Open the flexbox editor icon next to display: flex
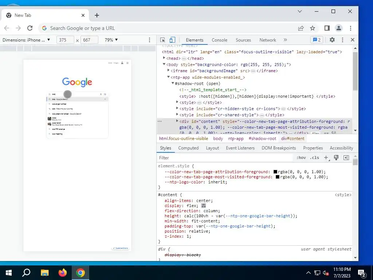373x280 pixels. (x=203, y=206)
